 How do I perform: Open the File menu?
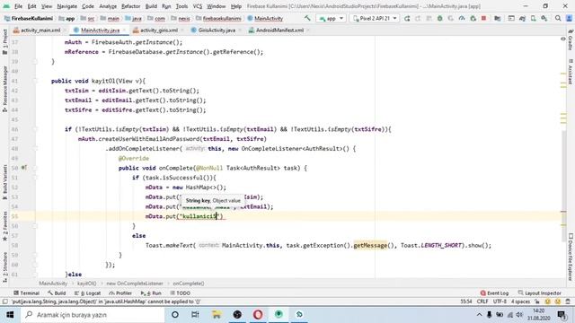click(18, 6)
